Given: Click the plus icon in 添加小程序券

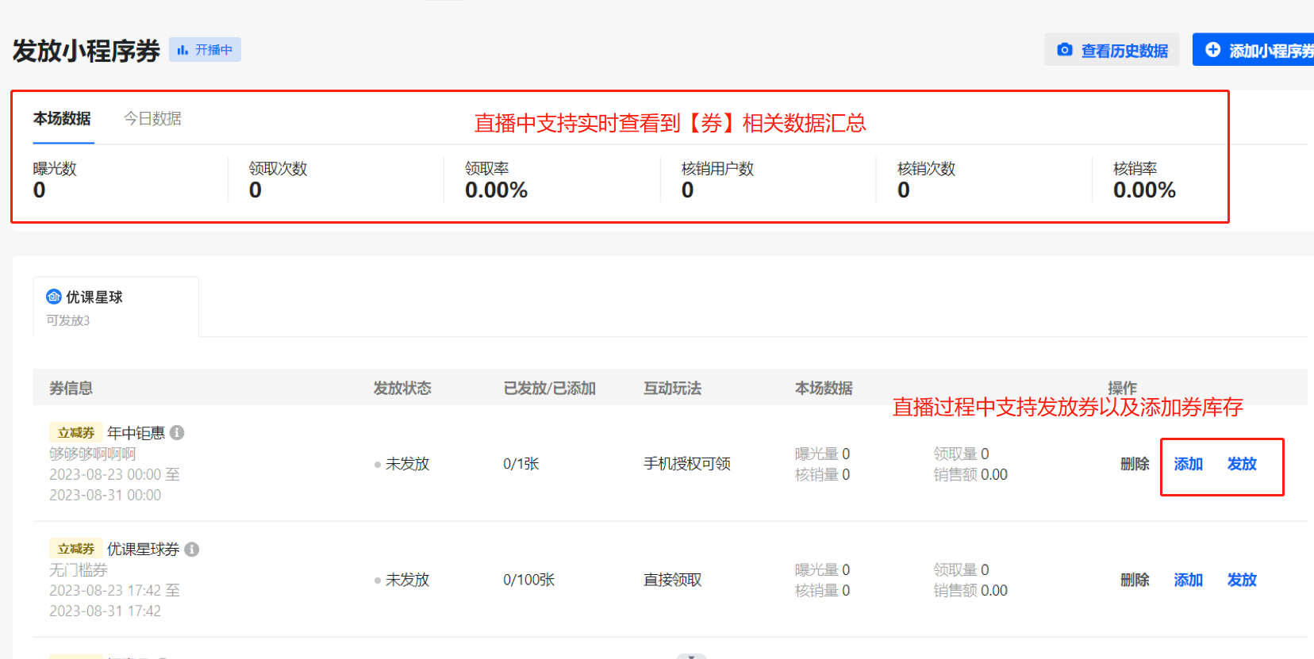Looking at the screenshot, I should (1212, 50).
